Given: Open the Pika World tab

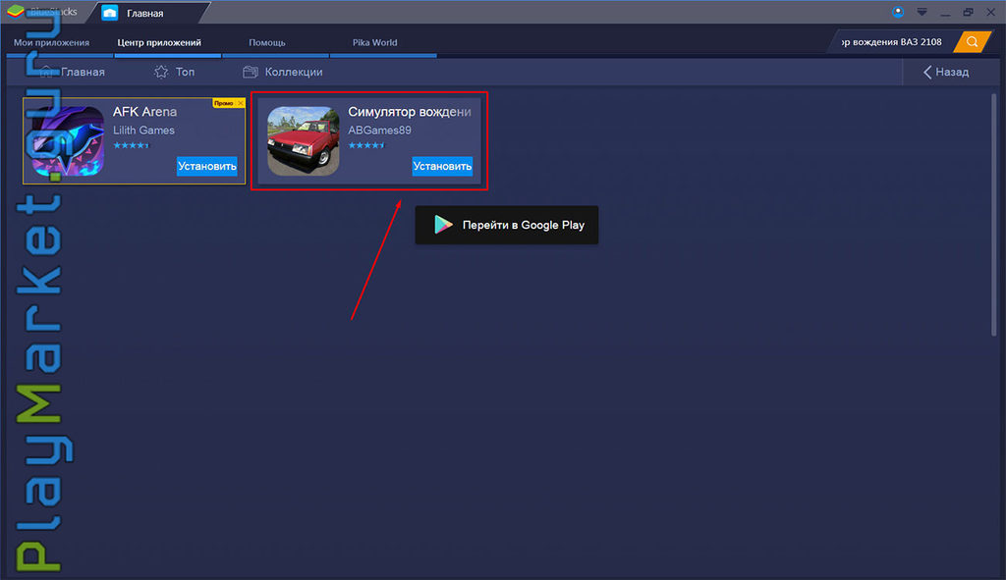Looking at the screenshot, I should pyautogui.click(x=374, y=42).
